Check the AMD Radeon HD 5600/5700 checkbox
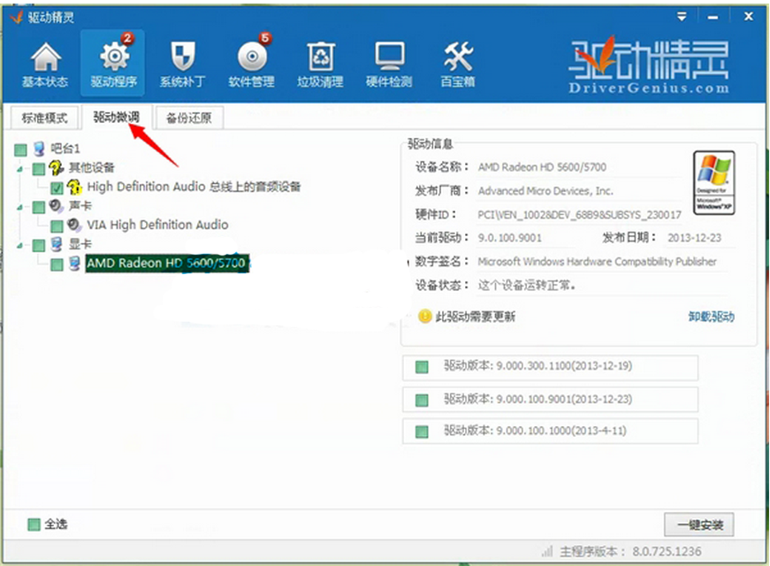This screenshot has width=770, height=566. click(x=57, y=264)
